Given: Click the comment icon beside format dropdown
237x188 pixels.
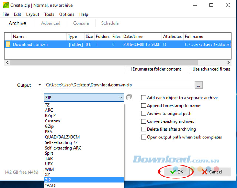Looking at the screenshot, I should (129, 98).
